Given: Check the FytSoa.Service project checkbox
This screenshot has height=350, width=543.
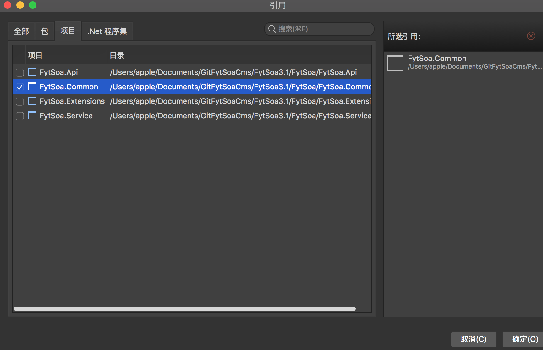Looking at the screenshot, I should click(20, 116).
